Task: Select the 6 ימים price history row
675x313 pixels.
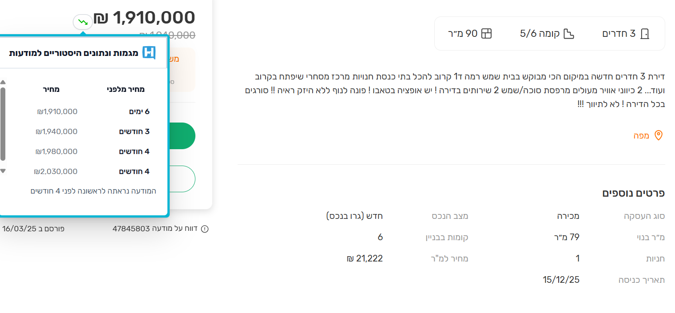Action: click(x=139, y=111)
